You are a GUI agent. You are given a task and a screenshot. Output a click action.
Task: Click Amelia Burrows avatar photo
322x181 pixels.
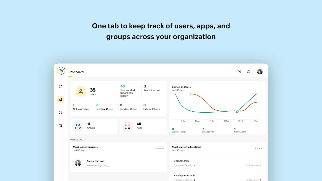(78, 163)
